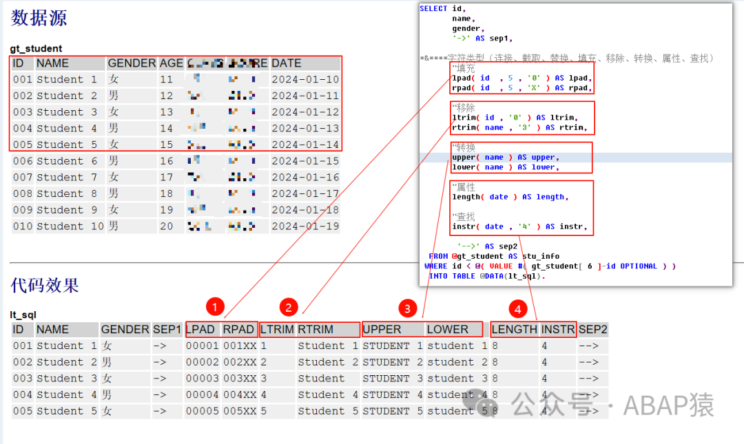Select the lt_sql table label
The width and height of the screenshot is (744, 444).
pos(23,315)
